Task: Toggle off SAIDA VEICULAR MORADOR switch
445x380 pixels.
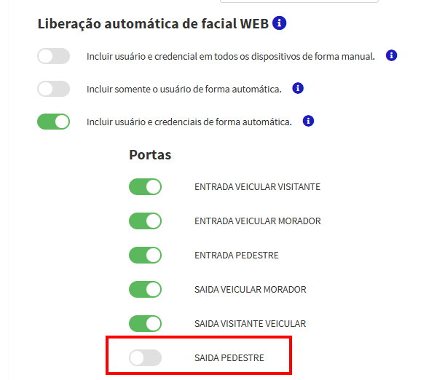Action: pos(145,289)
